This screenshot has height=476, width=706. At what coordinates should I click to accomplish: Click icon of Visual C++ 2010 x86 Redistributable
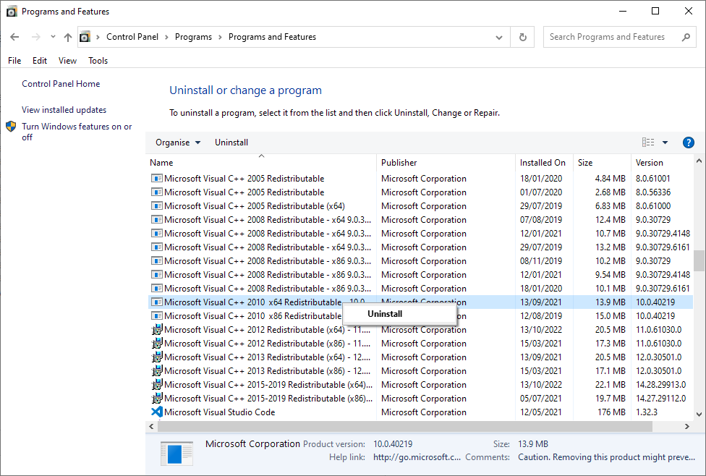click(157, 315)
